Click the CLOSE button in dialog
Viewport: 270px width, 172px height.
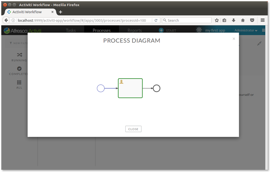(x=133, y=129)
